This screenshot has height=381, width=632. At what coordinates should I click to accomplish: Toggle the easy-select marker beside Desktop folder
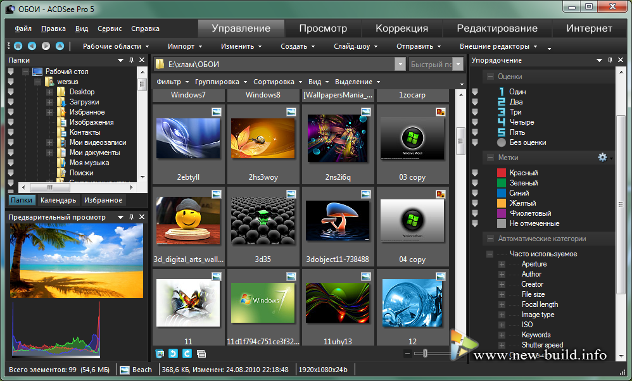click(11, 92)
